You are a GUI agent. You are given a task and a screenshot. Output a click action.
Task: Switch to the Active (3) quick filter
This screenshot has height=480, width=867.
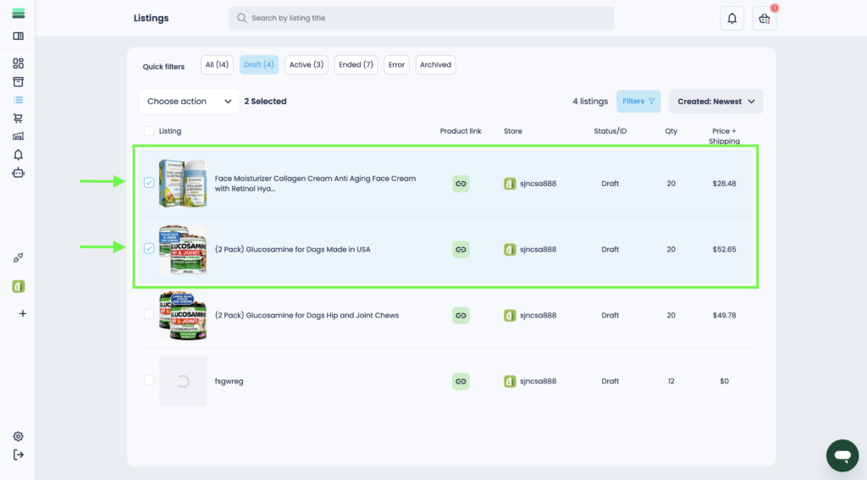[306, 65]
